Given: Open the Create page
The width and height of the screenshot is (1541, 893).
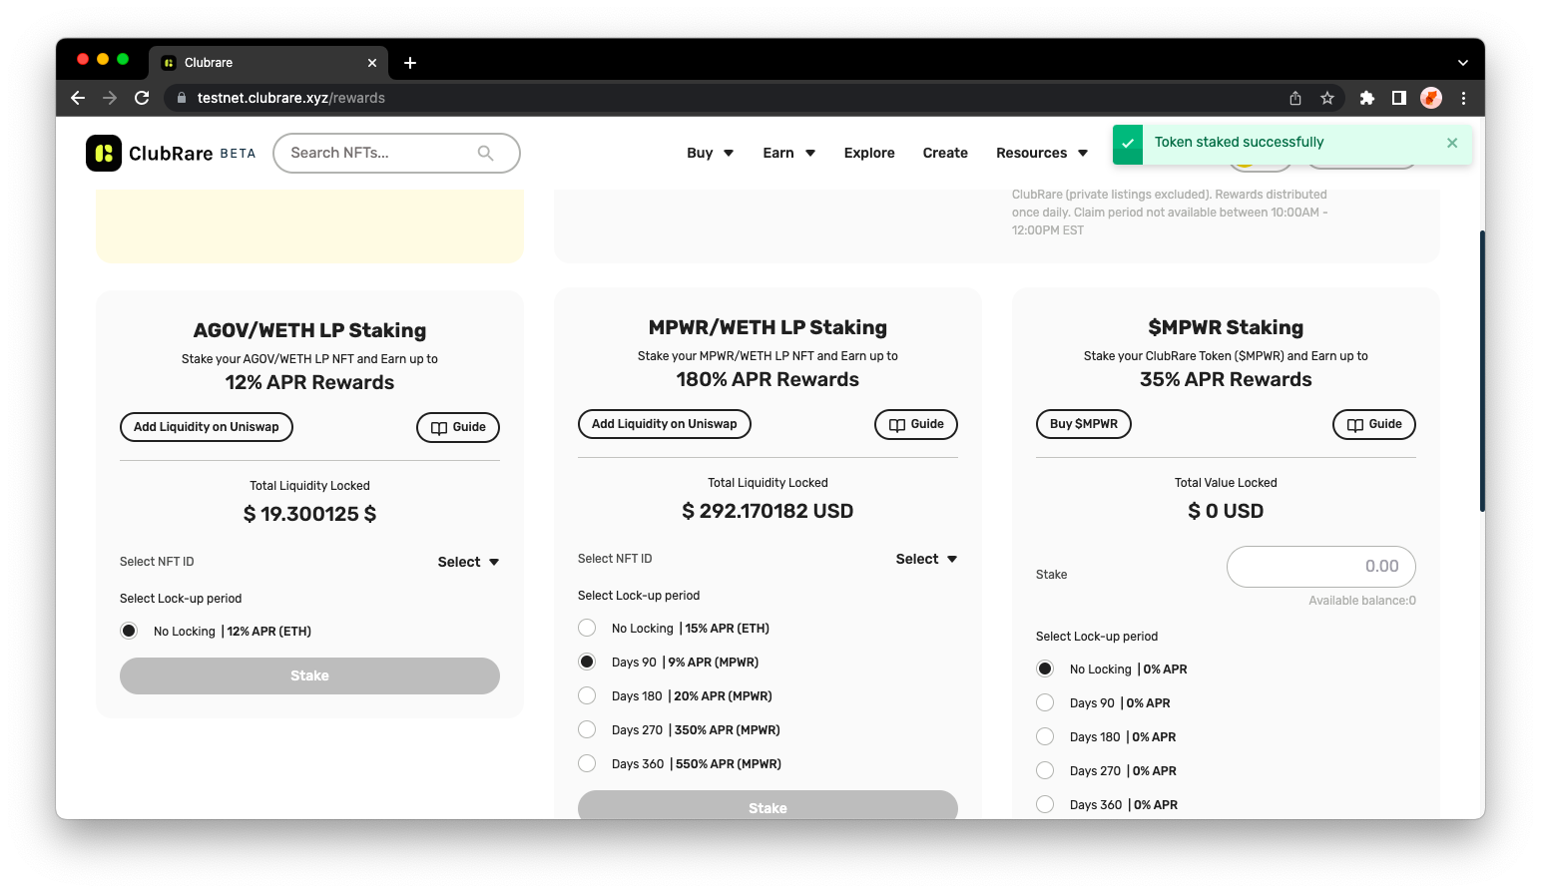Looking at the screenshot, I should pyautogui.click(x=945, y=153).
